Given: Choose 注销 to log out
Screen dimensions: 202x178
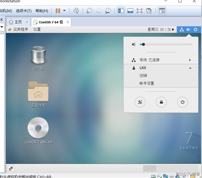Looking at the screenshot, I should pyautogui.click(x=143, y=75).
